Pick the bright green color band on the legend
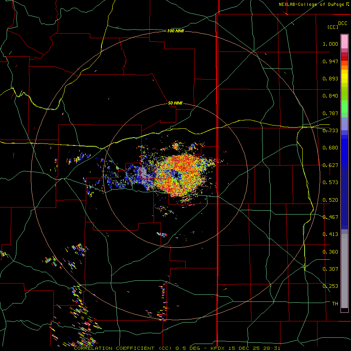The height and width of the screenshot is (351, 351). click(344, 106)
